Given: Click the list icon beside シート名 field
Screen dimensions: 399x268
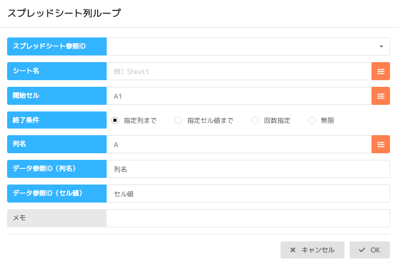Looking at the screenshot, I should [381, 71].
